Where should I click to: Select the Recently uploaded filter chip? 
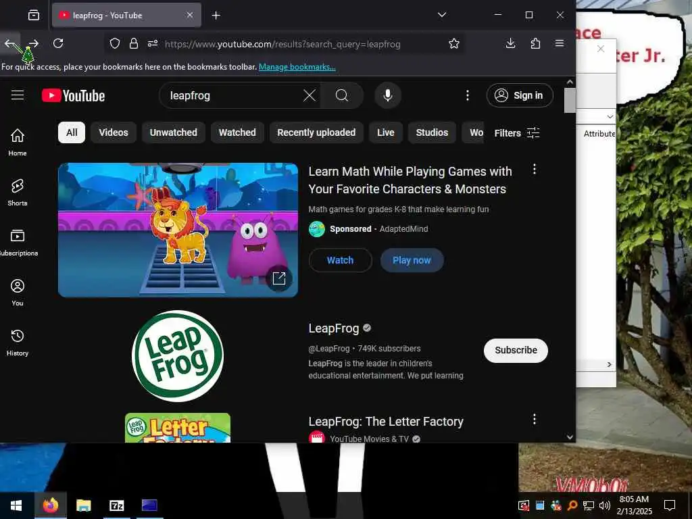(x=316, y=132)
